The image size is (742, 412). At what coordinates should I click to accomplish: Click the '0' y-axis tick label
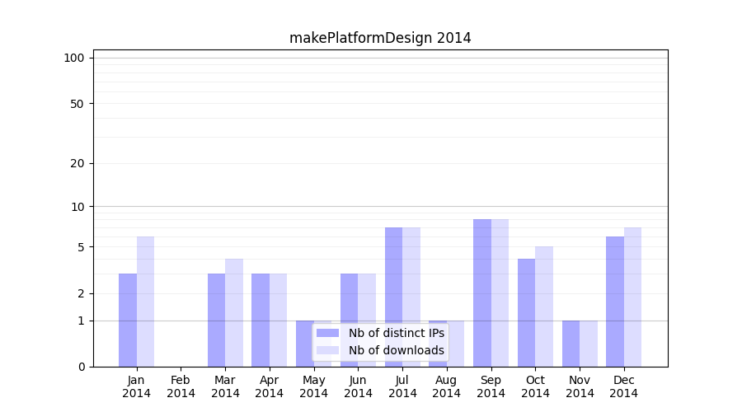(x=81, y=367)
